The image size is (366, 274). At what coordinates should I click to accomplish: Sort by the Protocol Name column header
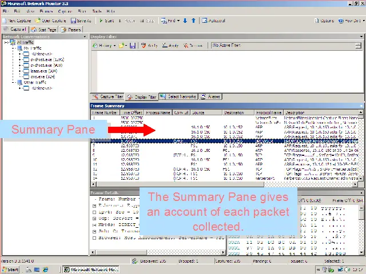click(269, 112)
